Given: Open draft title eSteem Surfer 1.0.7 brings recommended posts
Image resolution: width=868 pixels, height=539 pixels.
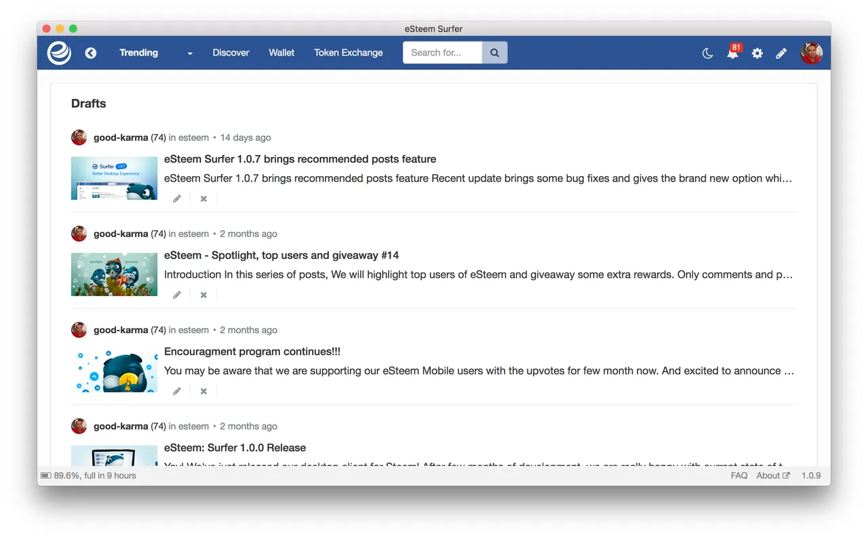Looking at the screenshot, I should 300,159.
